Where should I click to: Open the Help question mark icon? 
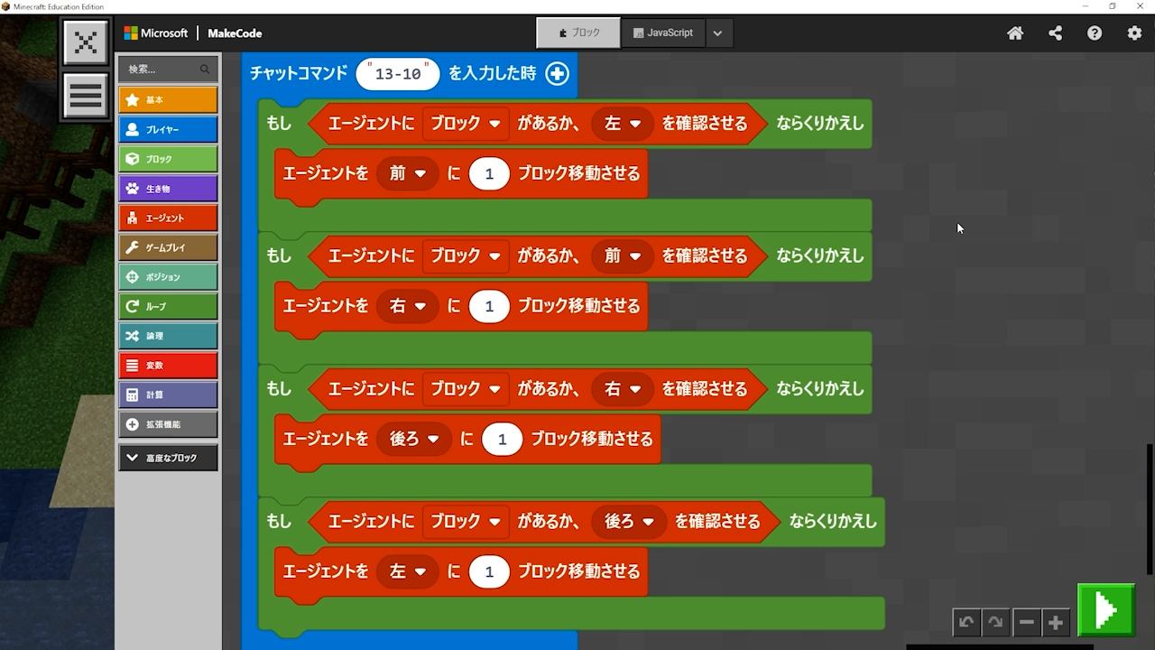pos(1095,33)
